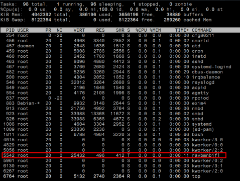Click the 289260 cached Mem value
This screenshot has width=240, height=181.
pyautogui.click(x=172, y=20)
